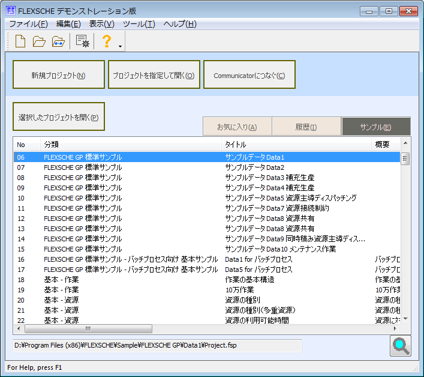The height and width of the screenshot is (377, 424).
Task: Click the yellow question mark help icon
Action: pos(107,41)
